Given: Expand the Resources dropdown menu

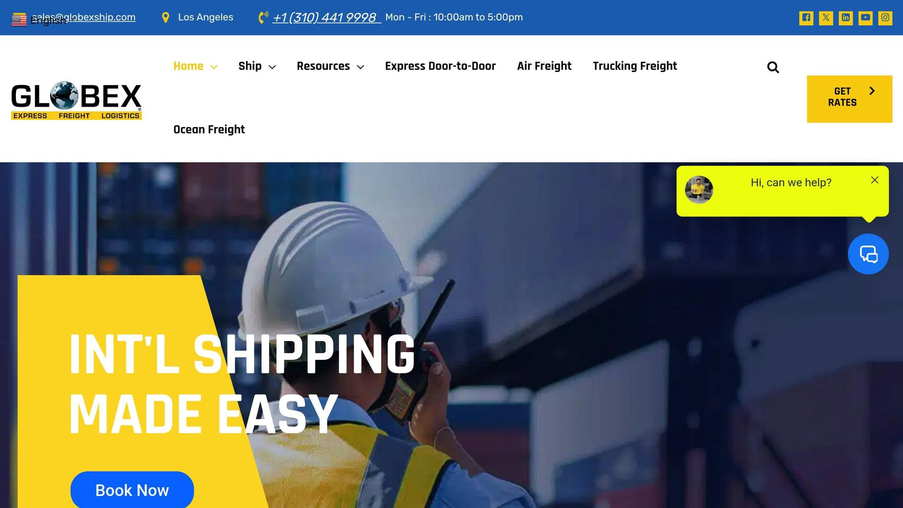Looking at the screenshot, I should [x=330, y=66].
